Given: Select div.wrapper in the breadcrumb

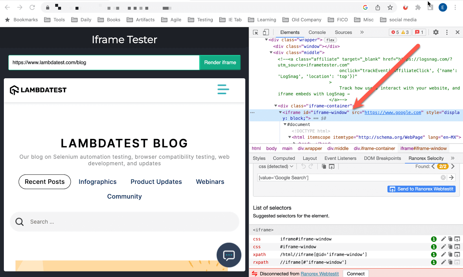Looking at the screenshot, I should (x=310, y=148).
